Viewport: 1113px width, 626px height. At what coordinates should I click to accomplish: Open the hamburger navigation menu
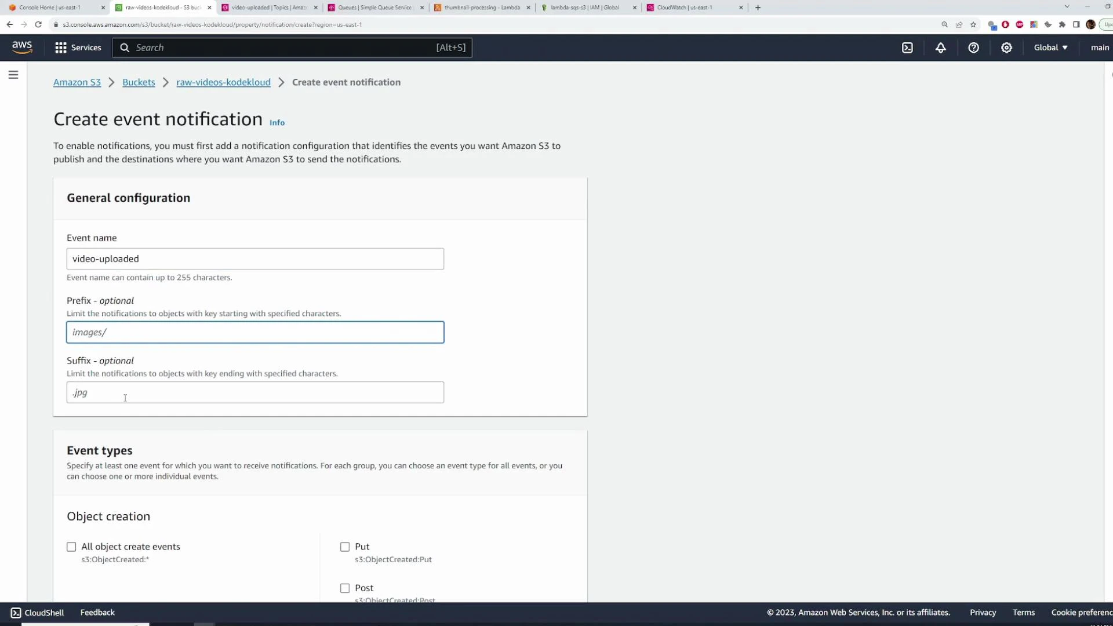(13, 74)
